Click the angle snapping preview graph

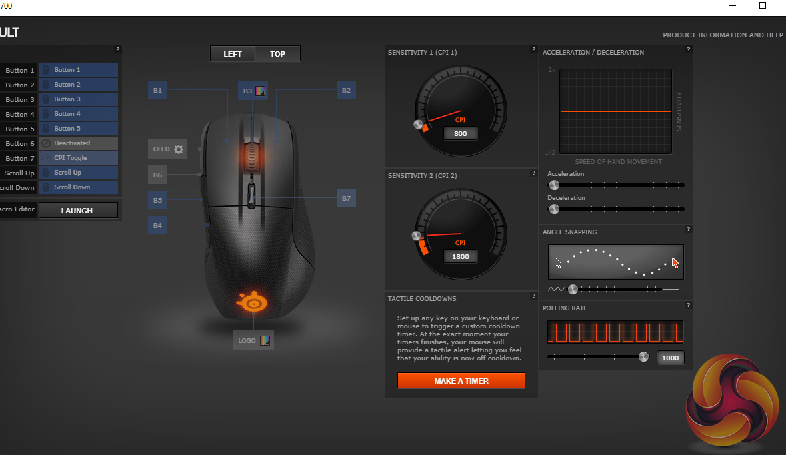[x=615, y=262]
